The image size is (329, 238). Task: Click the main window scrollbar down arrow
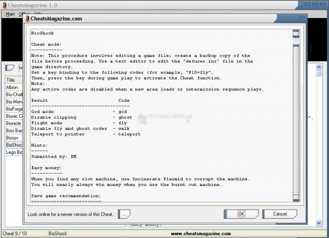pyautogui.click(x=319, y=223)
